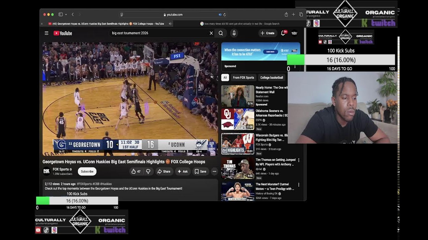The image size is (428, 240).
Task: Clear the YouTube search text with X
Action: pyautogui.click(x=211, y=33)
